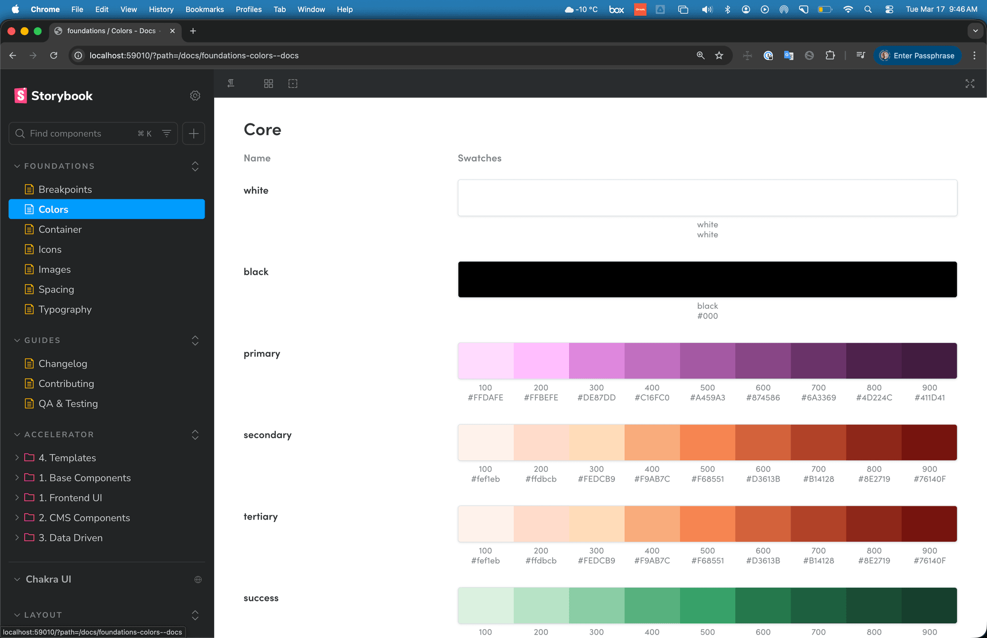Click the Storybook logo
This screenshot has height=638, width=987.
pyautogui.click(x=53, y=96)
